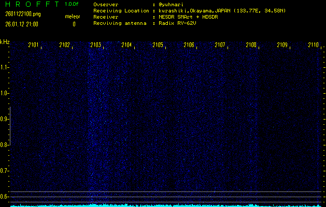The width and height of the screenshot is (326, 207).
Task: Click the 2103 time marker
Action: pyautogui.click(x=96, y=45)
